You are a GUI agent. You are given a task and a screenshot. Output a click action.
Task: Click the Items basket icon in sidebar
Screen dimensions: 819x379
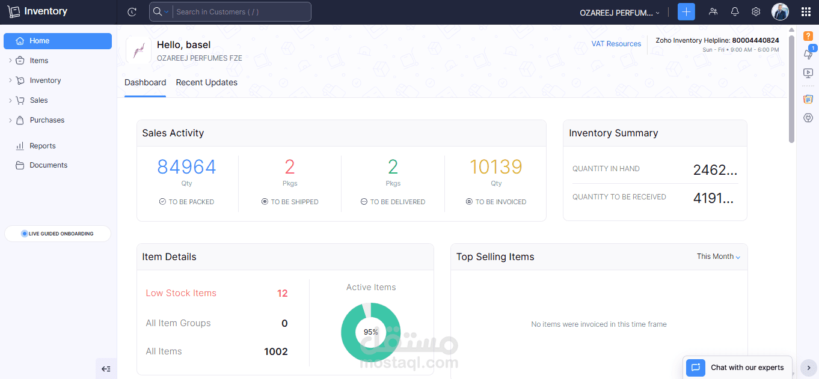[20, 61]
